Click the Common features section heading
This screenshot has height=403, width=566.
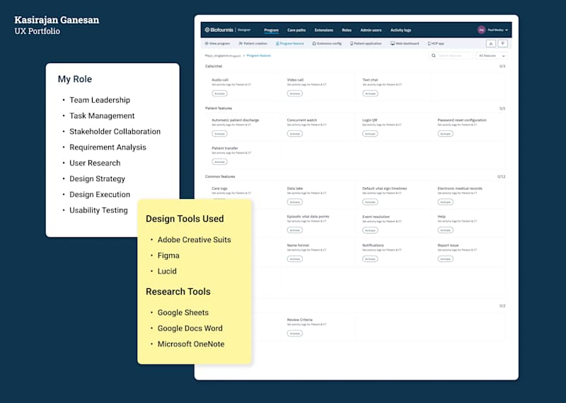point(220,176)
